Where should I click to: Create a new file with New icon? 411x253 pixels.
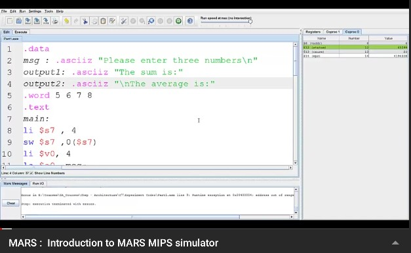coord(10,21)
